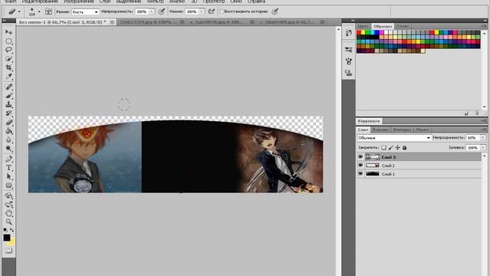
Task: Toggle the Brush panel button in options bar
Action: tap(48, 11)
